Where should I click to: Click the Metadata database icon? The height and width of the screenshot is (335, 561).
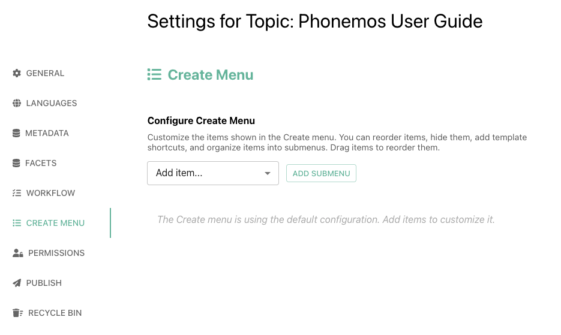[x=16, y=133]
